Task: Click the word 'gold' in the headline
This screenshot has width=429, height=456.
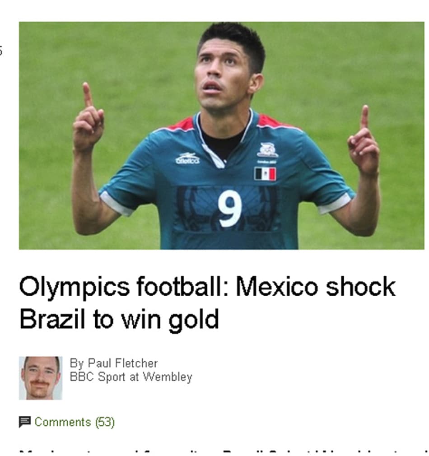Action: [x=194, y=320]
